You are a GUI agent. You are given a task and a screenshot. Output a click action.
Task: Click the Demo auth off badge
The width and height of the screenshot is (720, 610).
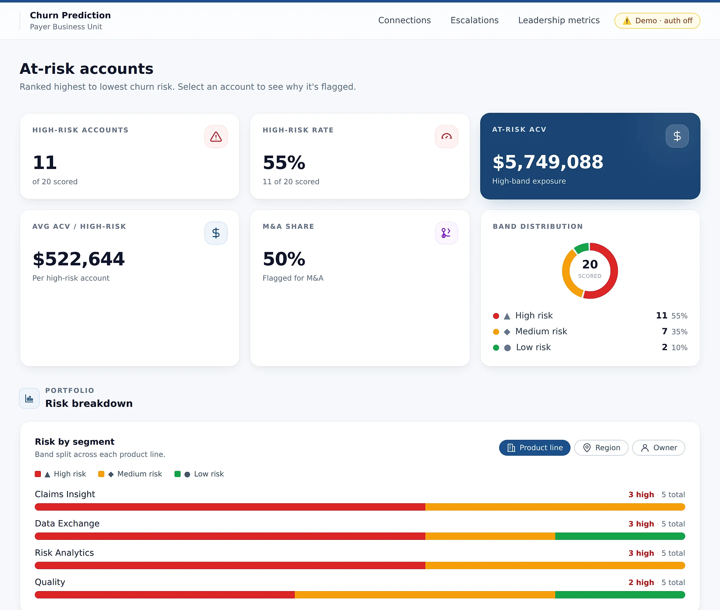[x=657, y=21]
